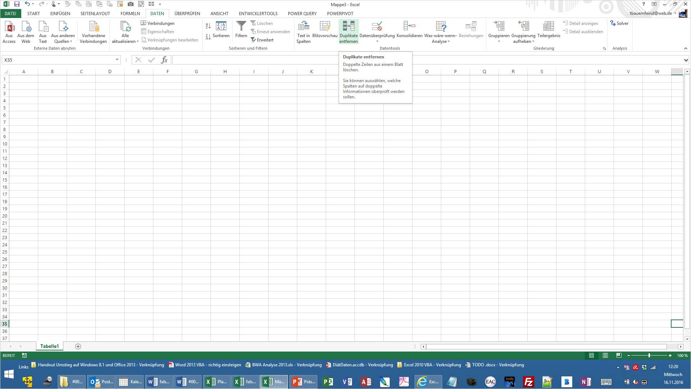Click the 100 % zoom level
Image resolution: width=691 pixels, height=389 pixels.
point(682,356)
